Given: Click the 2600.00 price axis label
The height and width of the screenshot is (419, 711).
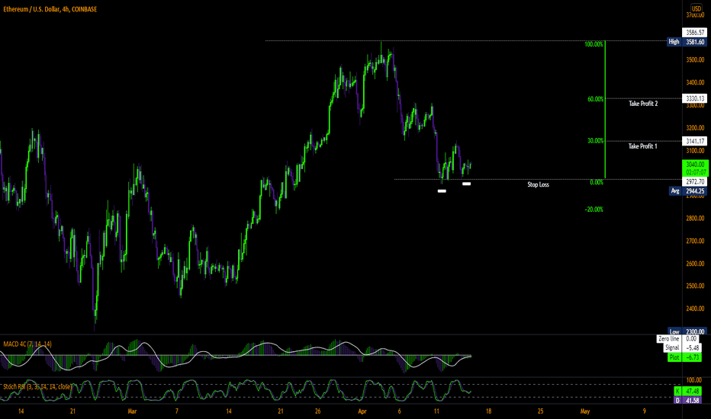Looking at the screenshot, I should pos(695,264).
